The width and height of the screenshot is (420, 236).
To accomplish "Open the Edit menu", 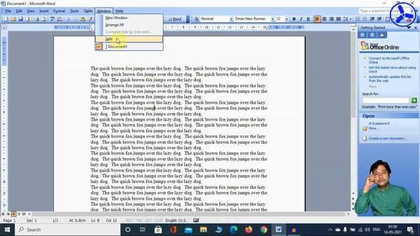I will (x=19, y=11).
